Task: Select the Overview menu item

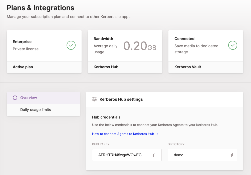Action: pos(29,98)
